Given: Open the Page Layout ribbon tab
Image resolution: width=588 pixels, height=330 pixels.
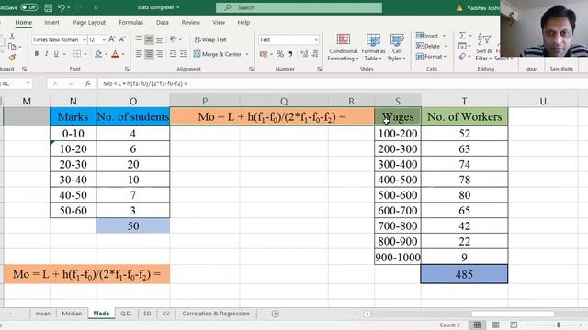Looking at the screenshot, I should click(x=89, y=22).
